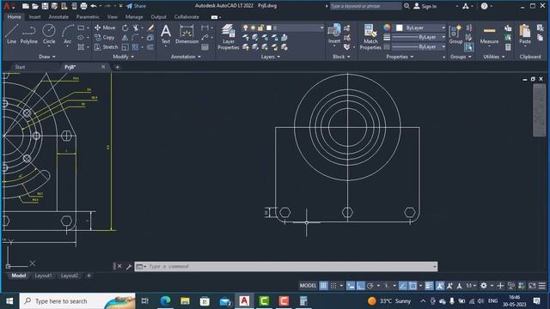Click the Erase pencil-eraser icon
The width and height of the screenshot is (550, 309).
150,27
